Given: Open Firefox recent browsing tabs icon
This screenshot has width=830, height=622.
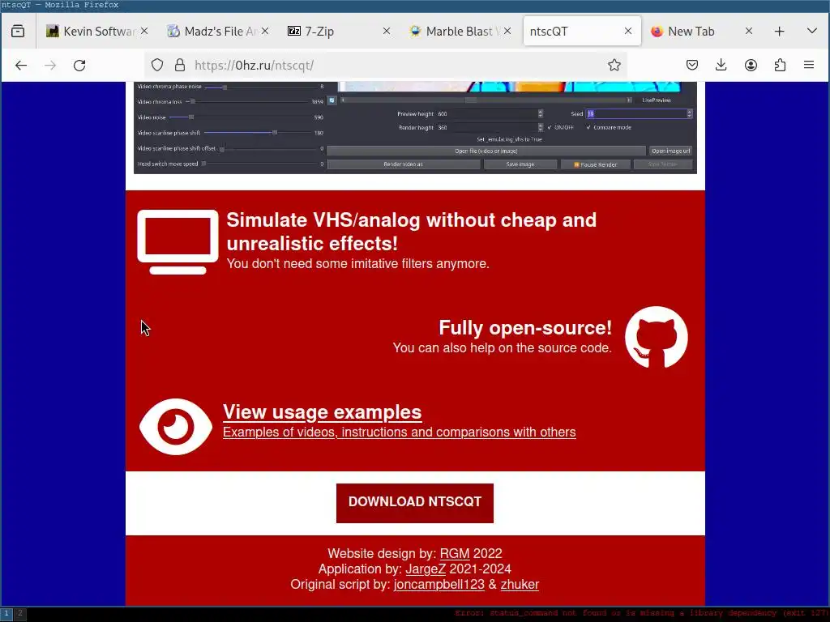Looking at the screenshot, I should pyautogui.click(x=18, y=32).
